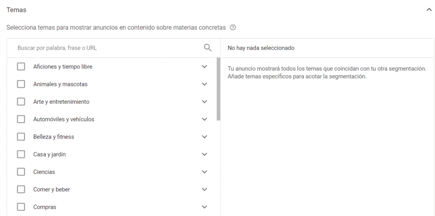Check the Automóviles y vehículos checkbox
Viewport: 435px width, 216px height.
pos(21,119)
